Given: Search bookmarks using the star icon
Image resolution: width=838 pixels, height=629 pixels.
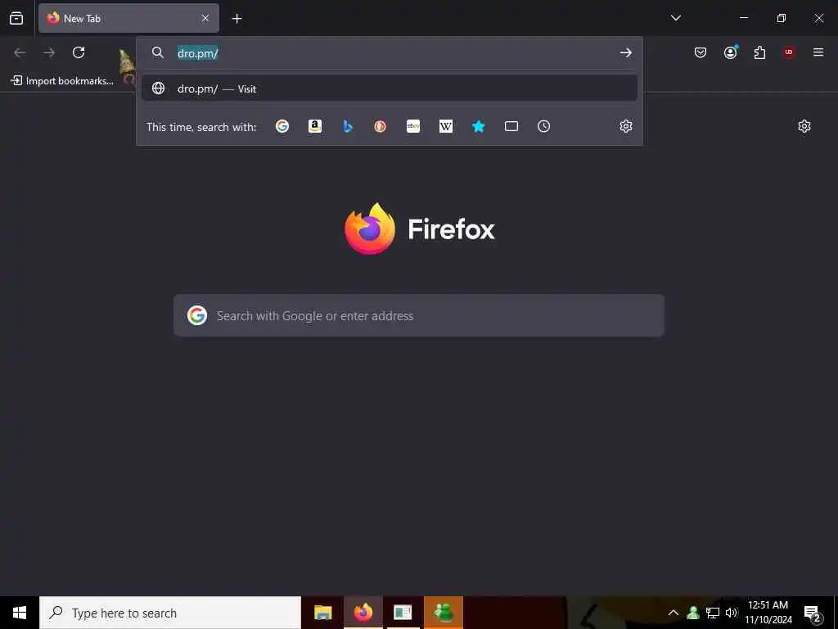Looking at the screenshot, I should [478, 126].
